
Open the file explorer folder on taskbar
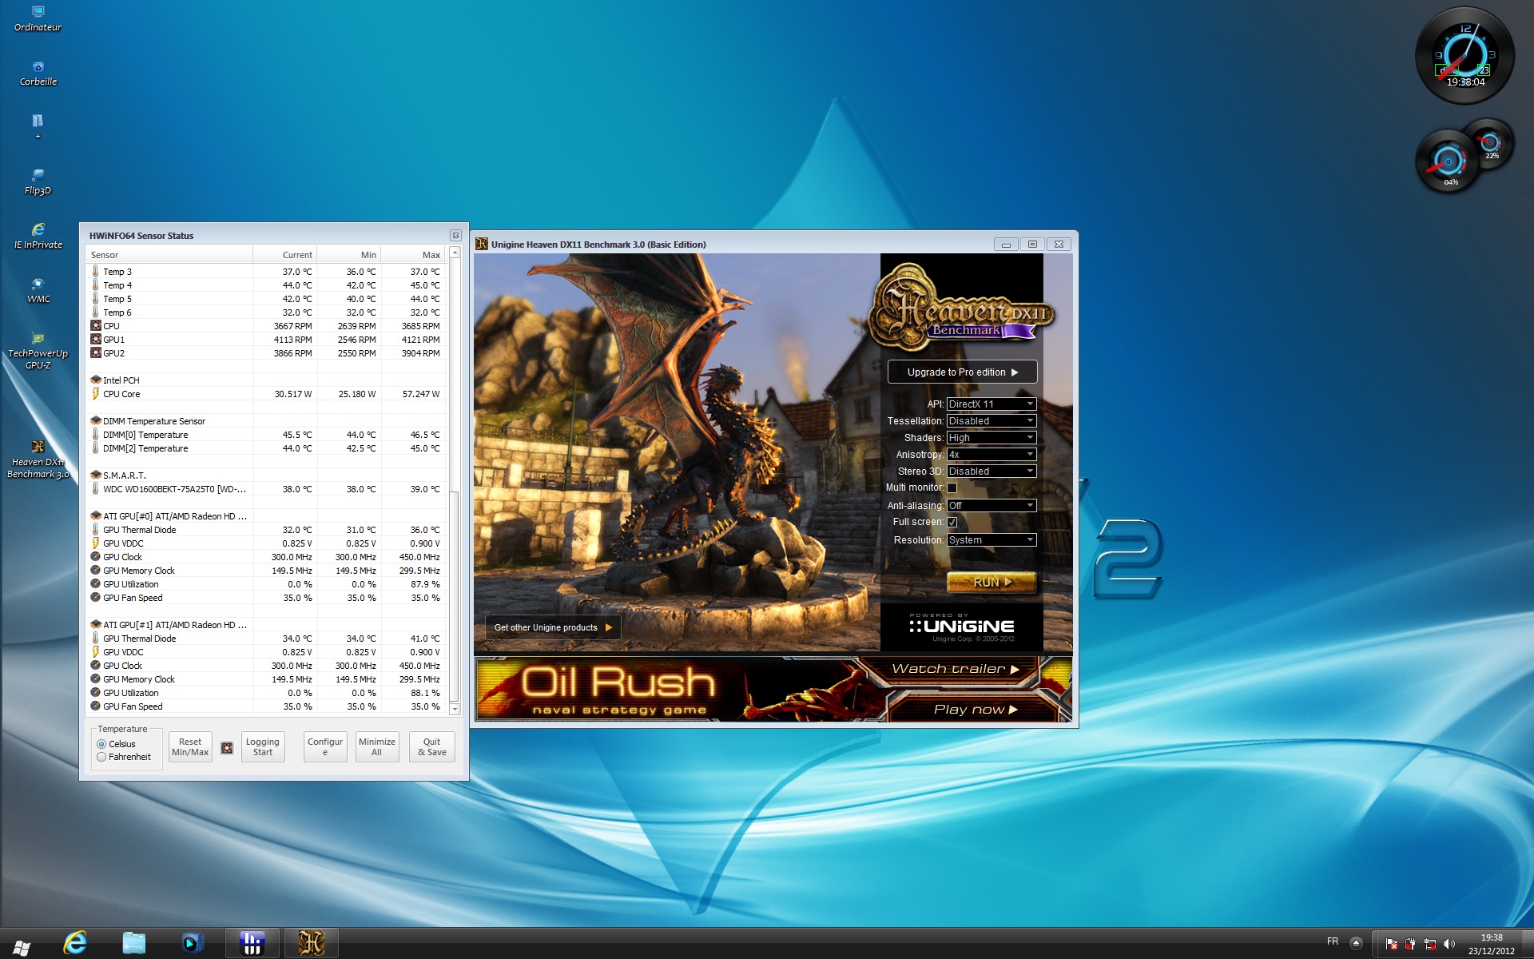click(x=133, y=943)
